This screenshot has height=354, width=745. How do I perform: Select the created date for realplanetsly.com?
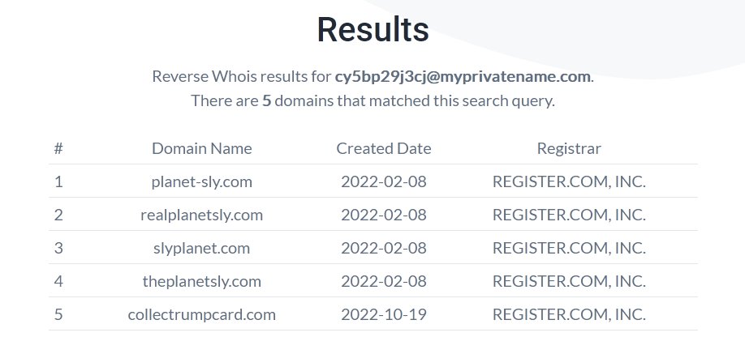point(383,215)
